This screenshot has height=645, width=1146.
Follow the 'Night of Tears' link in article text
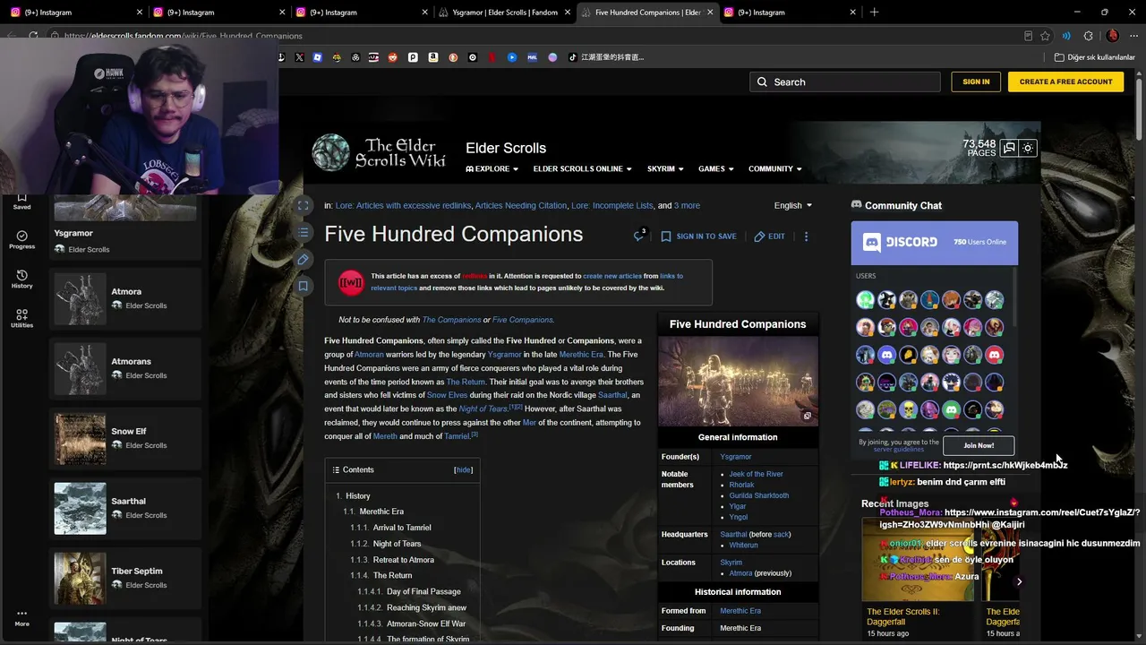click(x=483, y=408)
